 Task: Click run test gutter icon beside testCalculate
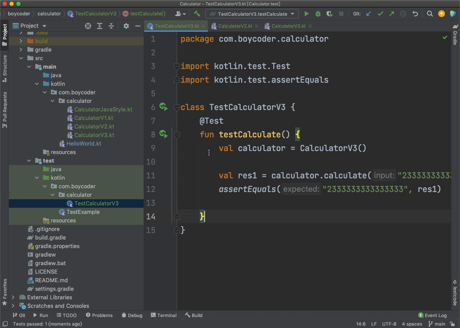tap(163, 134)
